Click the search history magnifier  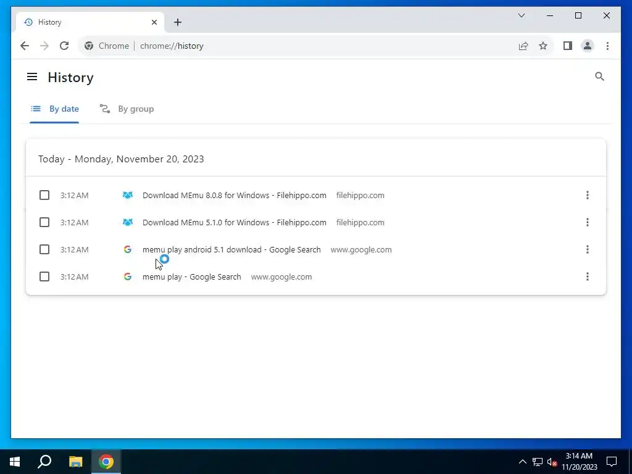[599, 77]
